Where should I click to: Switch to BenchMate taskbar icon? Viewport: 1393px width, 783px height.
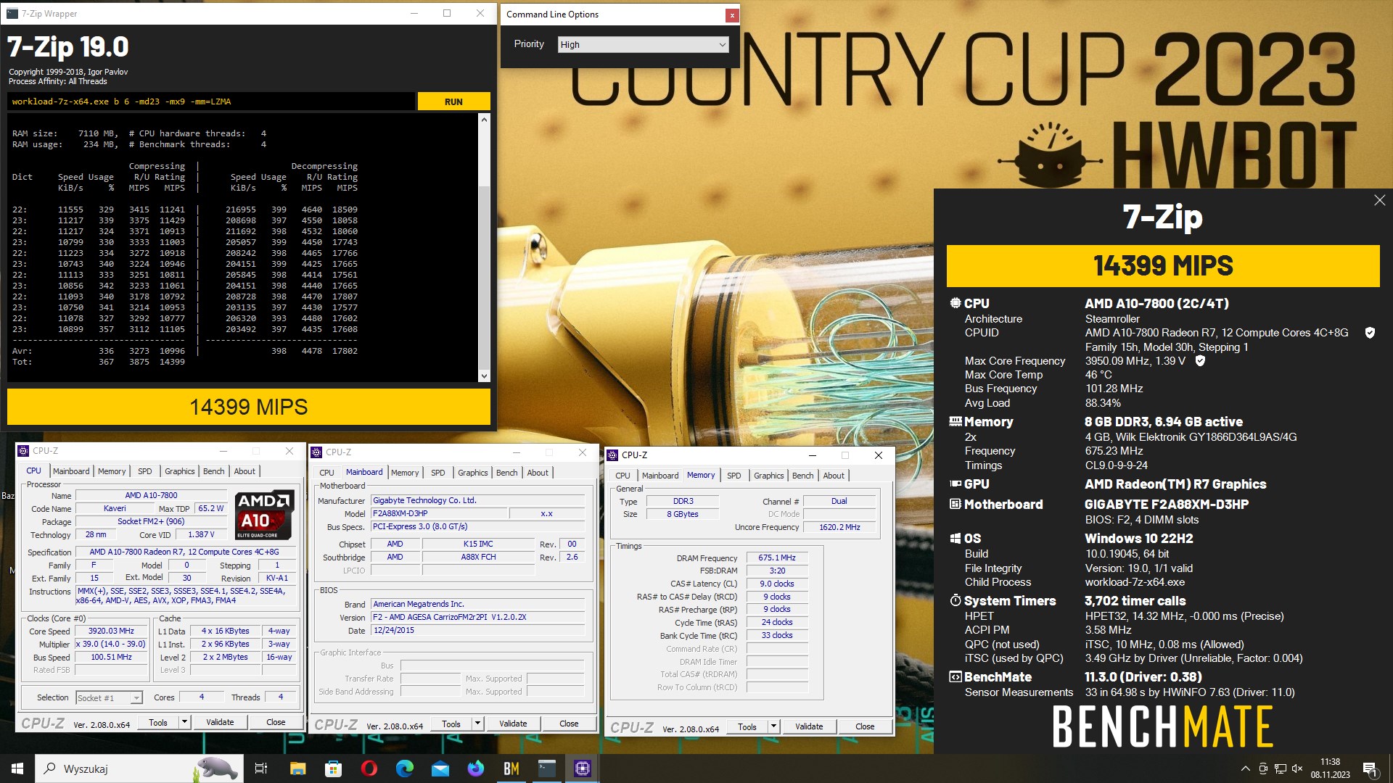[511, 768]
